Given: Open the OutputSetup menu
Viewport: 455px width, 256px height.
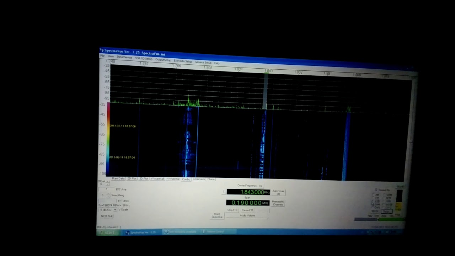Looking at the screenshot, I should (163, 60).
